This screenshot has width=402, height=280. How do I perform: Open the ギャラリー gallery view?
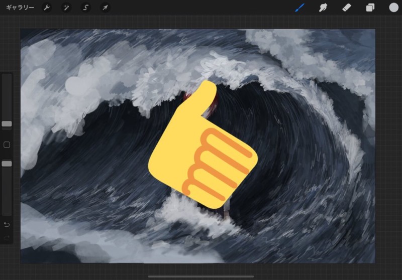[20, 8]
